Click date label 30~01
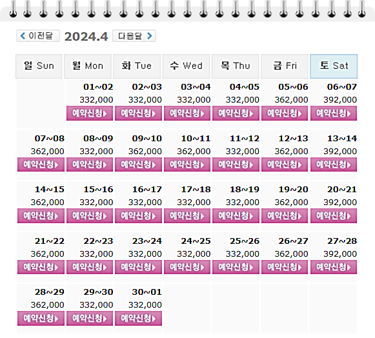 [x=147, y=292]
